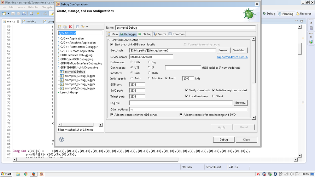Image resolution: width=315 pixels, height=177 pixels.
Task: Open the New wizard dropdown arrow in Eclipse toolbar
Action: 8,14
